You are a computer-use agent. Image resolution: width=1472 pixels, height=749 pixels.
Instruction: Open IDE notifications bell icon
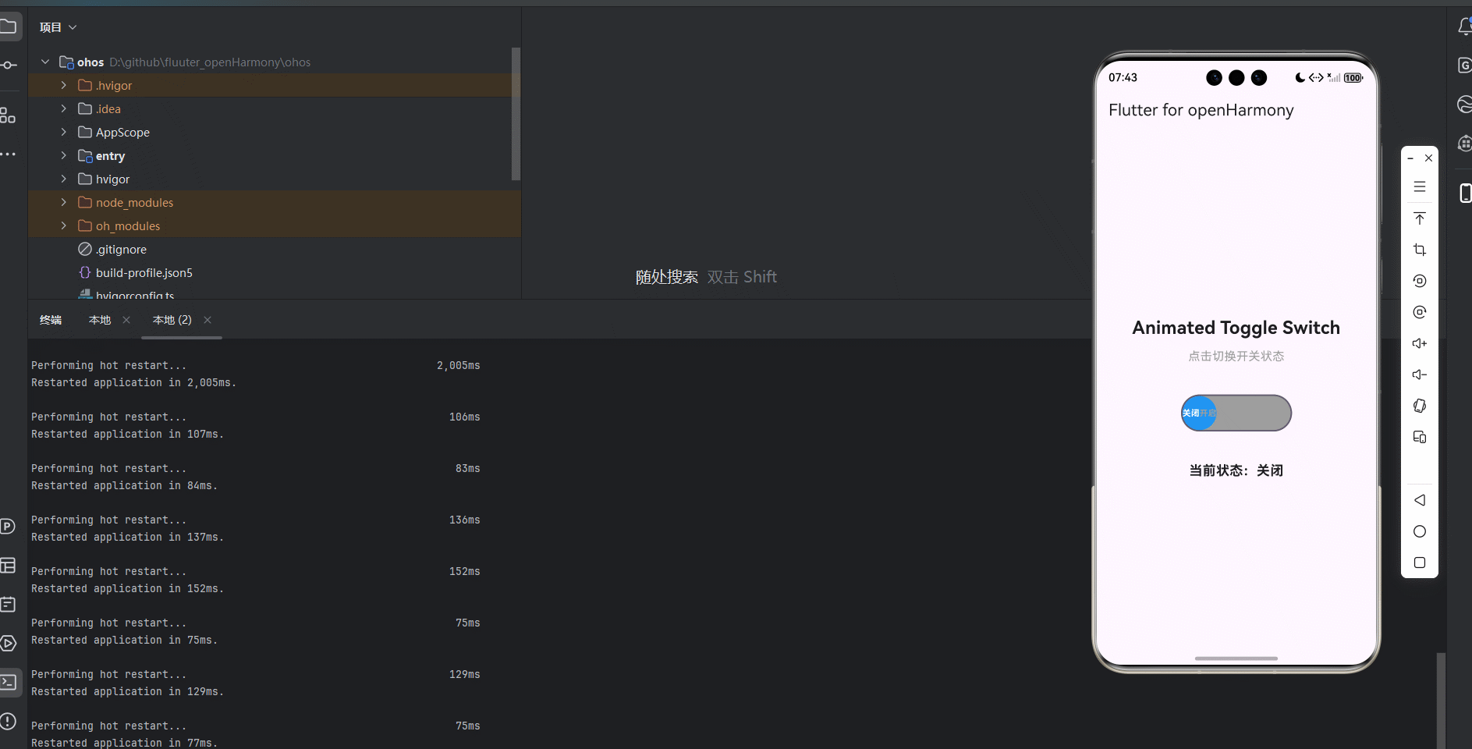click(x=1464, y=27)
